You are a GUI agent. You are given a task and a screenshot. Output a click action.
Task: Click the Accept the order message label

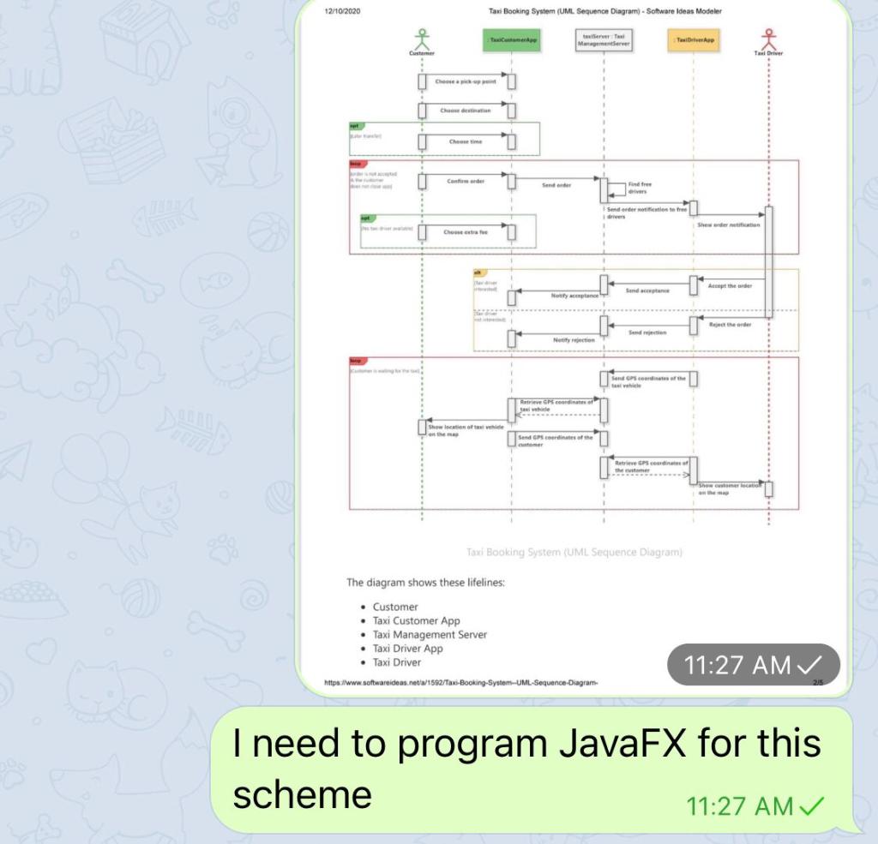point(729,286)
